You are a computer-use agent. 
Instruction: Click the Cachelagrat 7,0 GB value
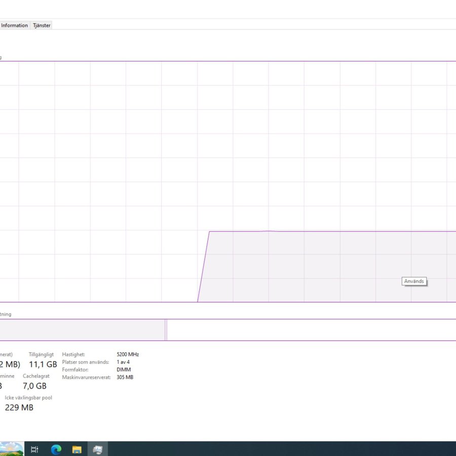click(34, 386)
